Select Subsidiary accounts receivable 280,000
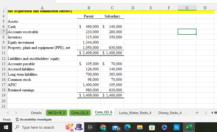Image resolution: width=217 pixels, height=132 pixels. pos(112,32)
